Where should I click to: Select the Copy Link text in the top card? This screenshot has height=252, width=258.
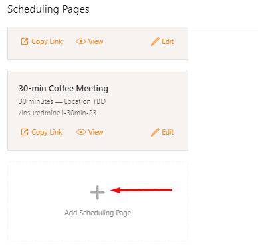(x=47, y=41)
